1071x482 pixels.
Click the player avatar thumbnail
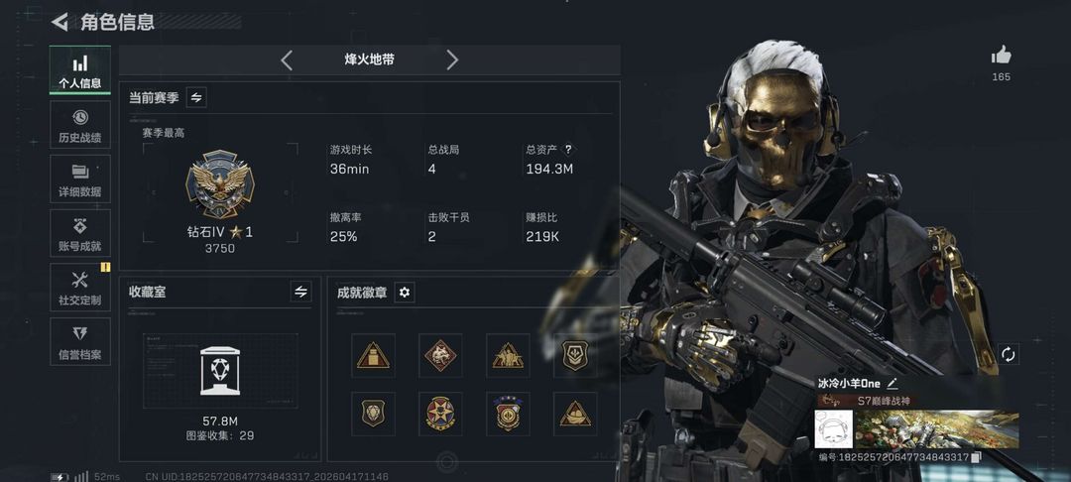833,428
